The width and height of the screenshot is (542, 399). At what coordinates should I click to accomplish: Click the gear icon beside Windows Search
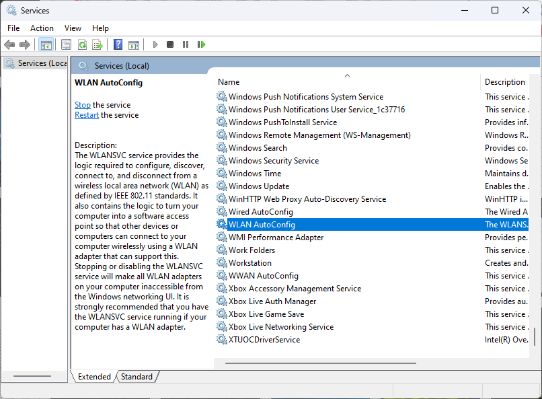[221, 147]
